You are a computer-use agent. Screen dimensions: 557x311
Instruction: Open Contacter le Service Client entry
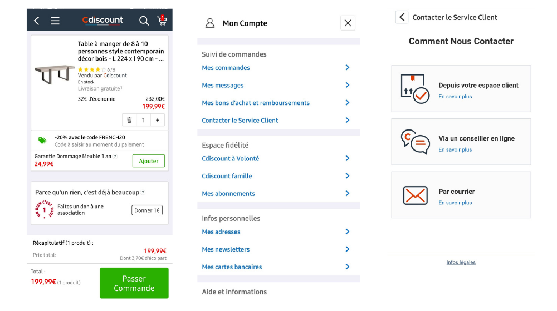point(240,121)
